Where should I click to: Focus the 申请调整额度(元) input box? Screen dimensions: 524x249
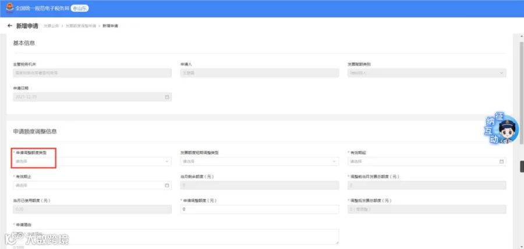click(x=260, y=210)
